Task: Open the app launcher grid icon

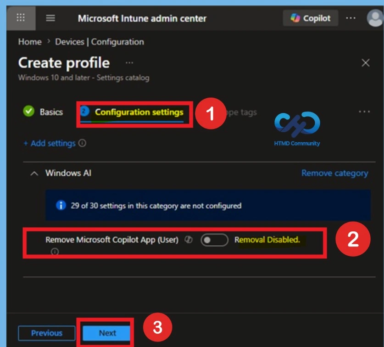Action: pyautogui.click(x=21, y=18)
